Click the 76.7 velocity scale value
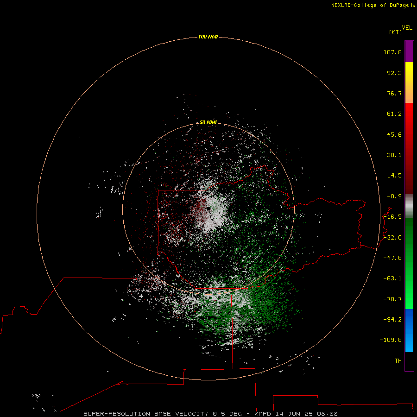This screenshot has width=417, height=417. pos(394,93)
